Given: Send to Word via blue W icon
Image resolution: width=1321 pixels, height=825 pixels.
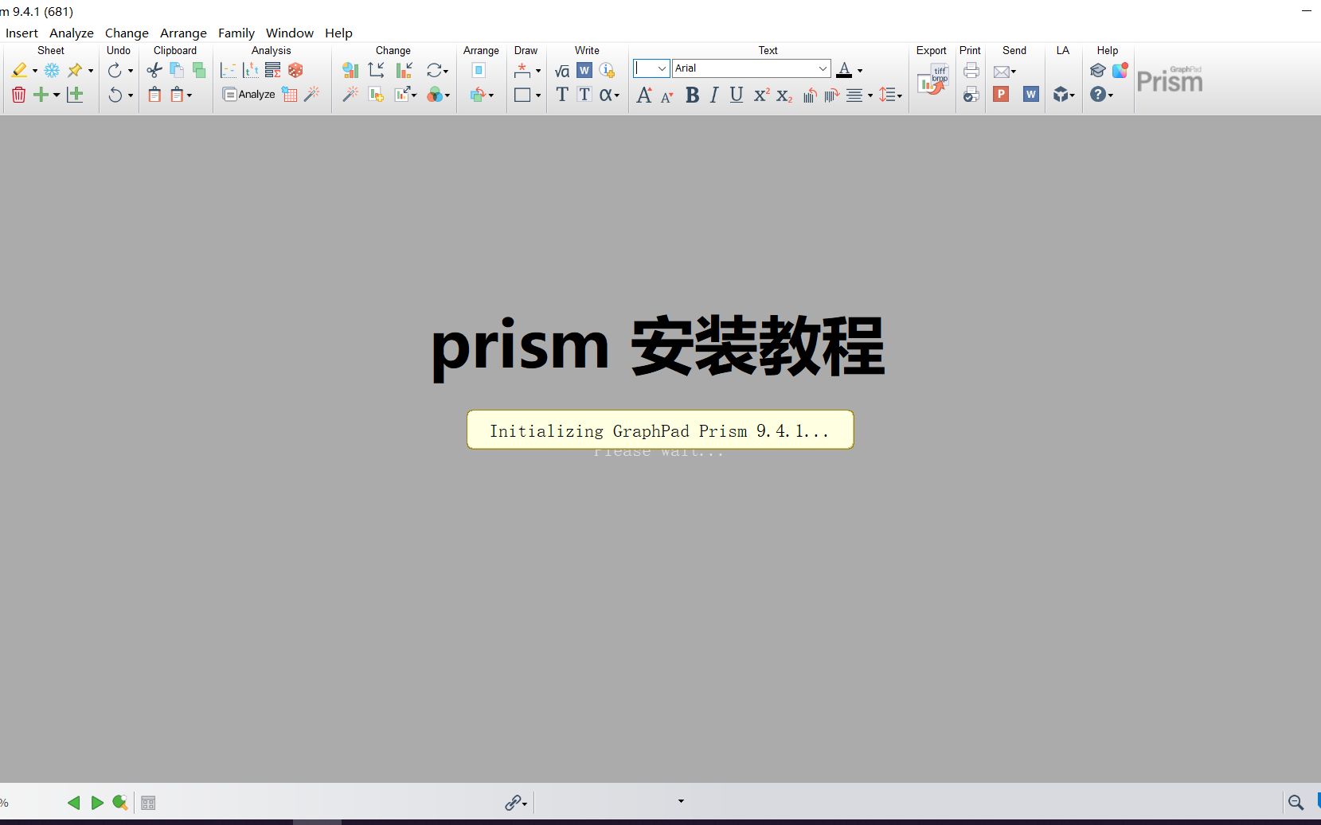Looking at the screenshot, I should [x=1031, y=95].
